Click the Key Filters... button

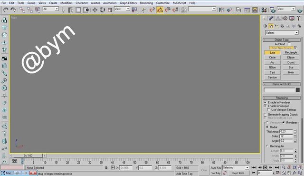[238, 173]
